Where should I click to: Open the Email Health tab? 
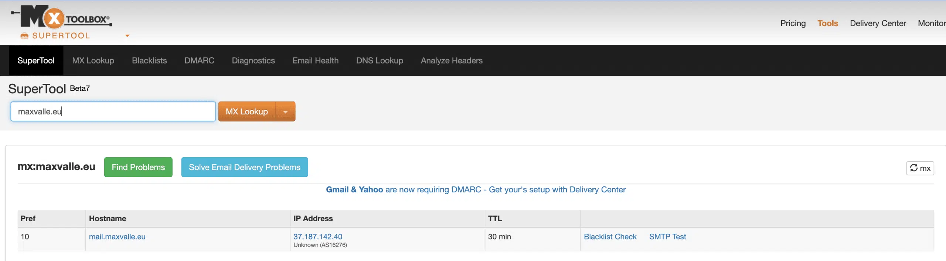(x=315, y=61)
